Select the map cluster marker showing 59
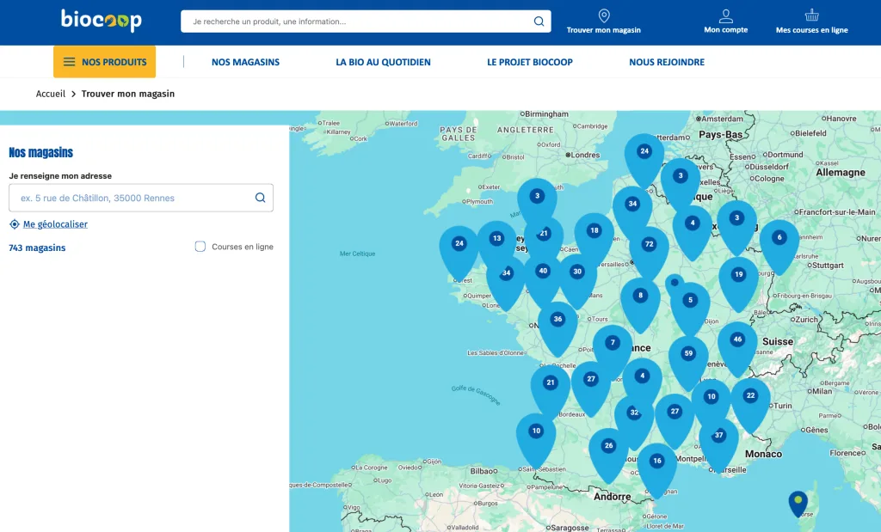 click(x=687, y=353)
